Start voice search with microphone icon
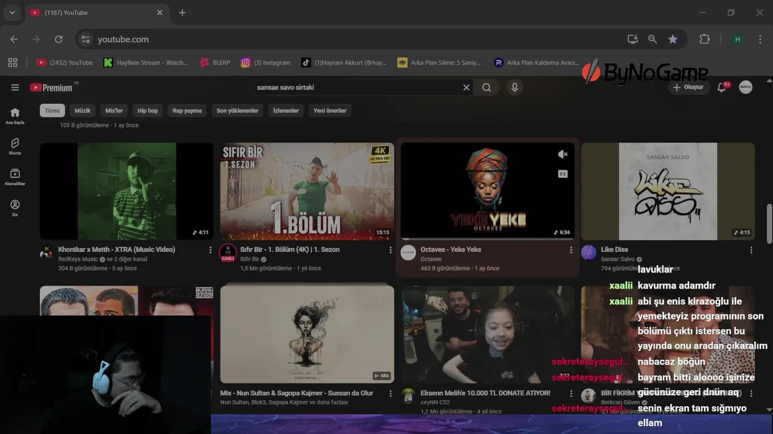Screen dimensions: 773x434 point(515,87)
